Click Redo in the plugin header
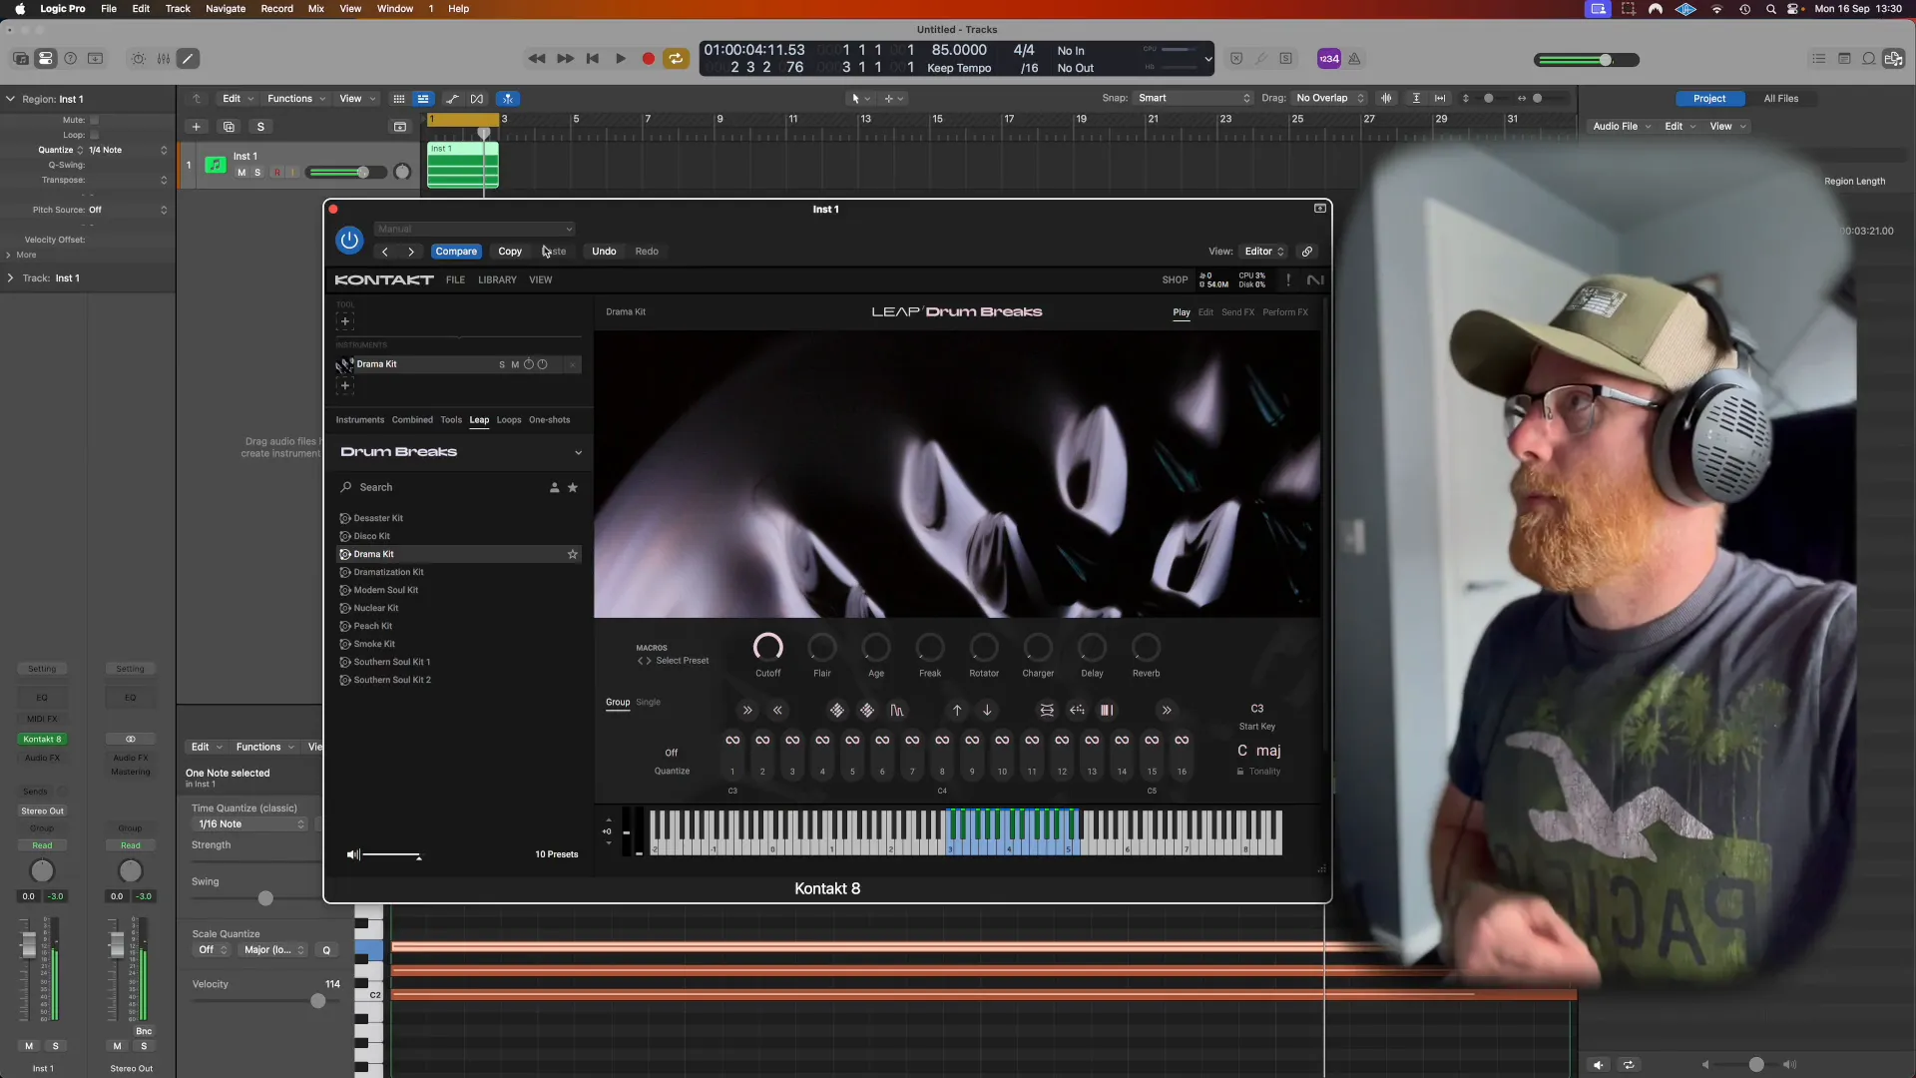Image resolution: width=1916 pixels, height=1078 pixels. point(647,252)
